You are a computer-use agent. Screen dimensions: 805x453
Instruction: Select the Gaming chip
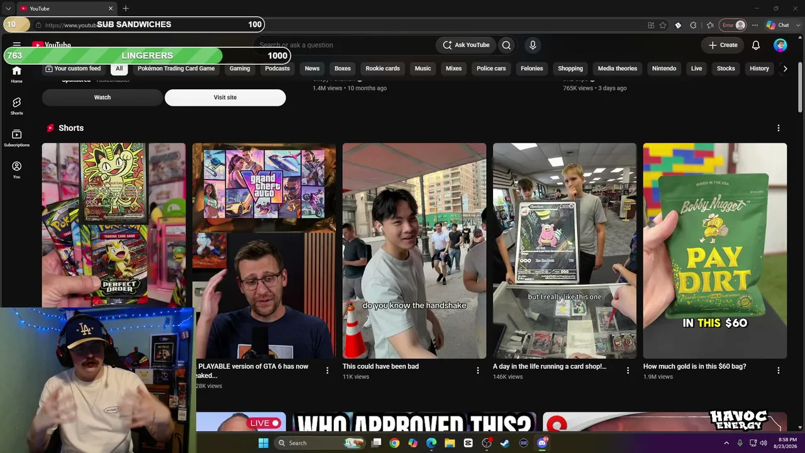click(240, 69)
